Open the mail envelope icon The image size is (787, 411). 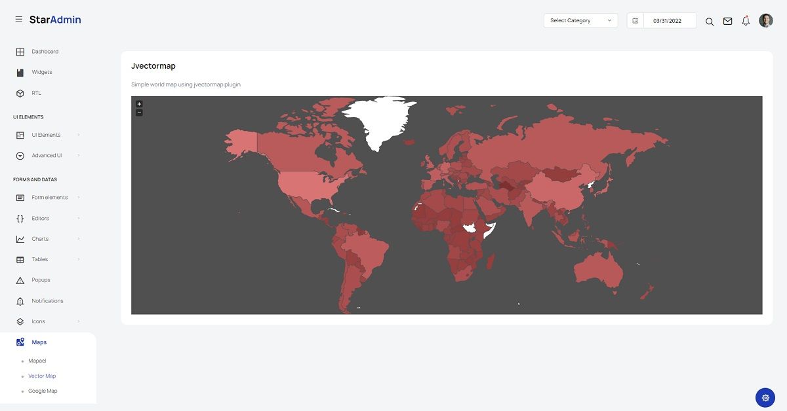pos(727,20)
